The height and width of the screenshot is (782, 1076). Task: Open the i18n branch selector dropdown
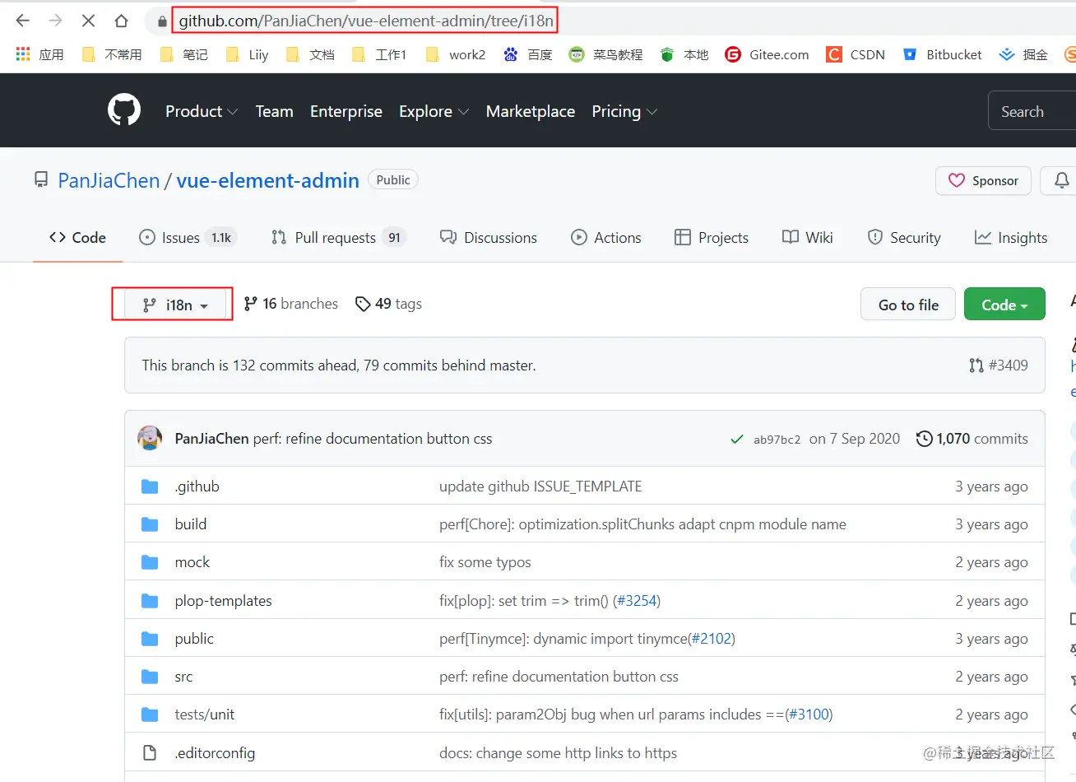click(174, 305)
